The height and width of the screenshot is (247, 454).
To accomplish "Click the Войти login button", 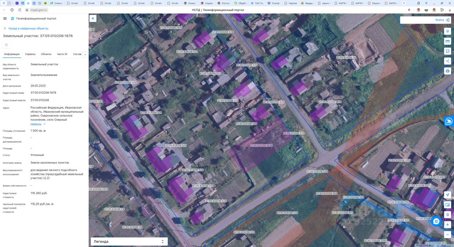I will [442, 20].
